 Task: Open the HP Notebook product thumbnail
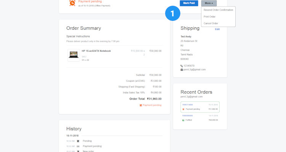74,55
